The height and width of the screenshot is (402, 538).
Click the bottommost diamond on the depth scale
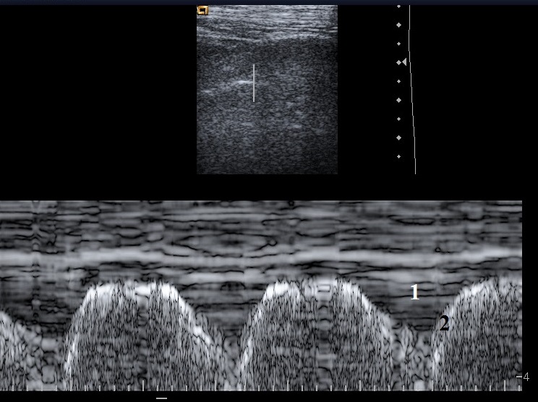(x=398, y=156)
